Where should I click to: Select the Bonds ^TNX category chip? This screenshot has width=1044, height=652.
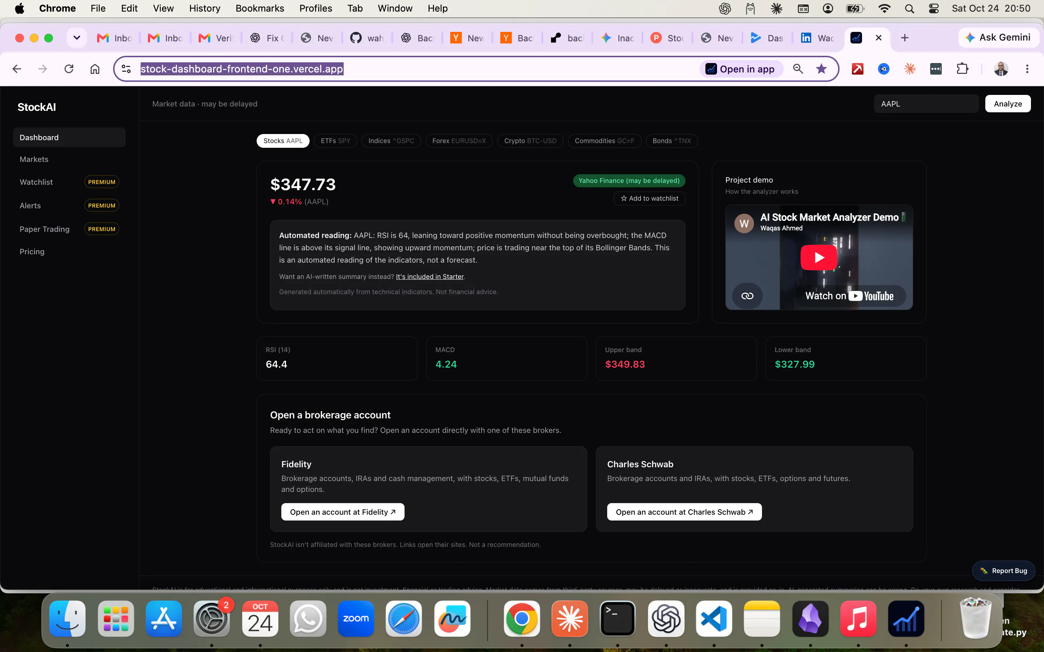tap(672, 141)
